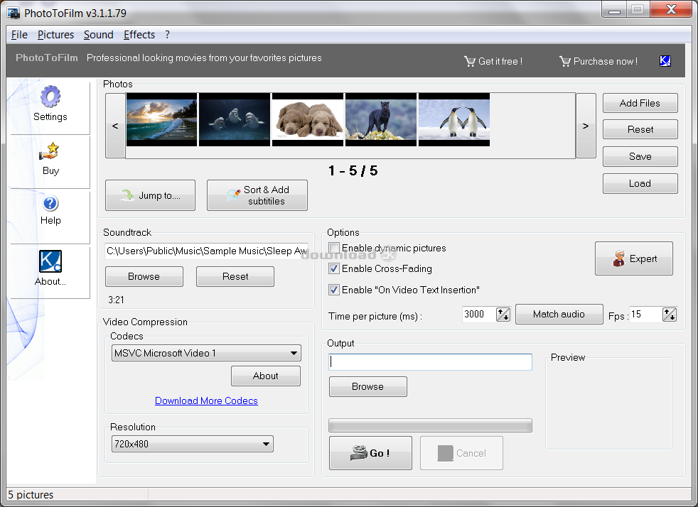Open the Codecs dropdown MSVC Microsoft Video 1
The height and width of the screenshot is (507, 698).
(x=206, y=353)
